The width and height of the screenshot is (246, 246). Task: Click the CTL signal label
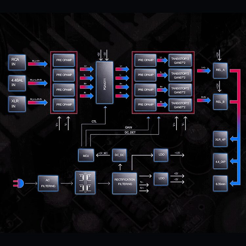tap(94, 122)
